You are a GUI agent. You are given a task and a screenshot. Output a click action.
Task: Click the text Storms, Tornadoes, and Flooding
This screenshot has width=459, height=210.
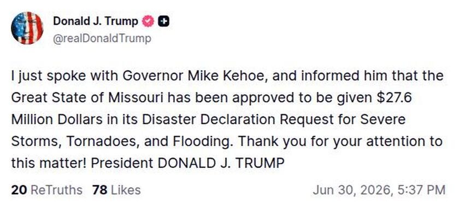coord(121,142)
